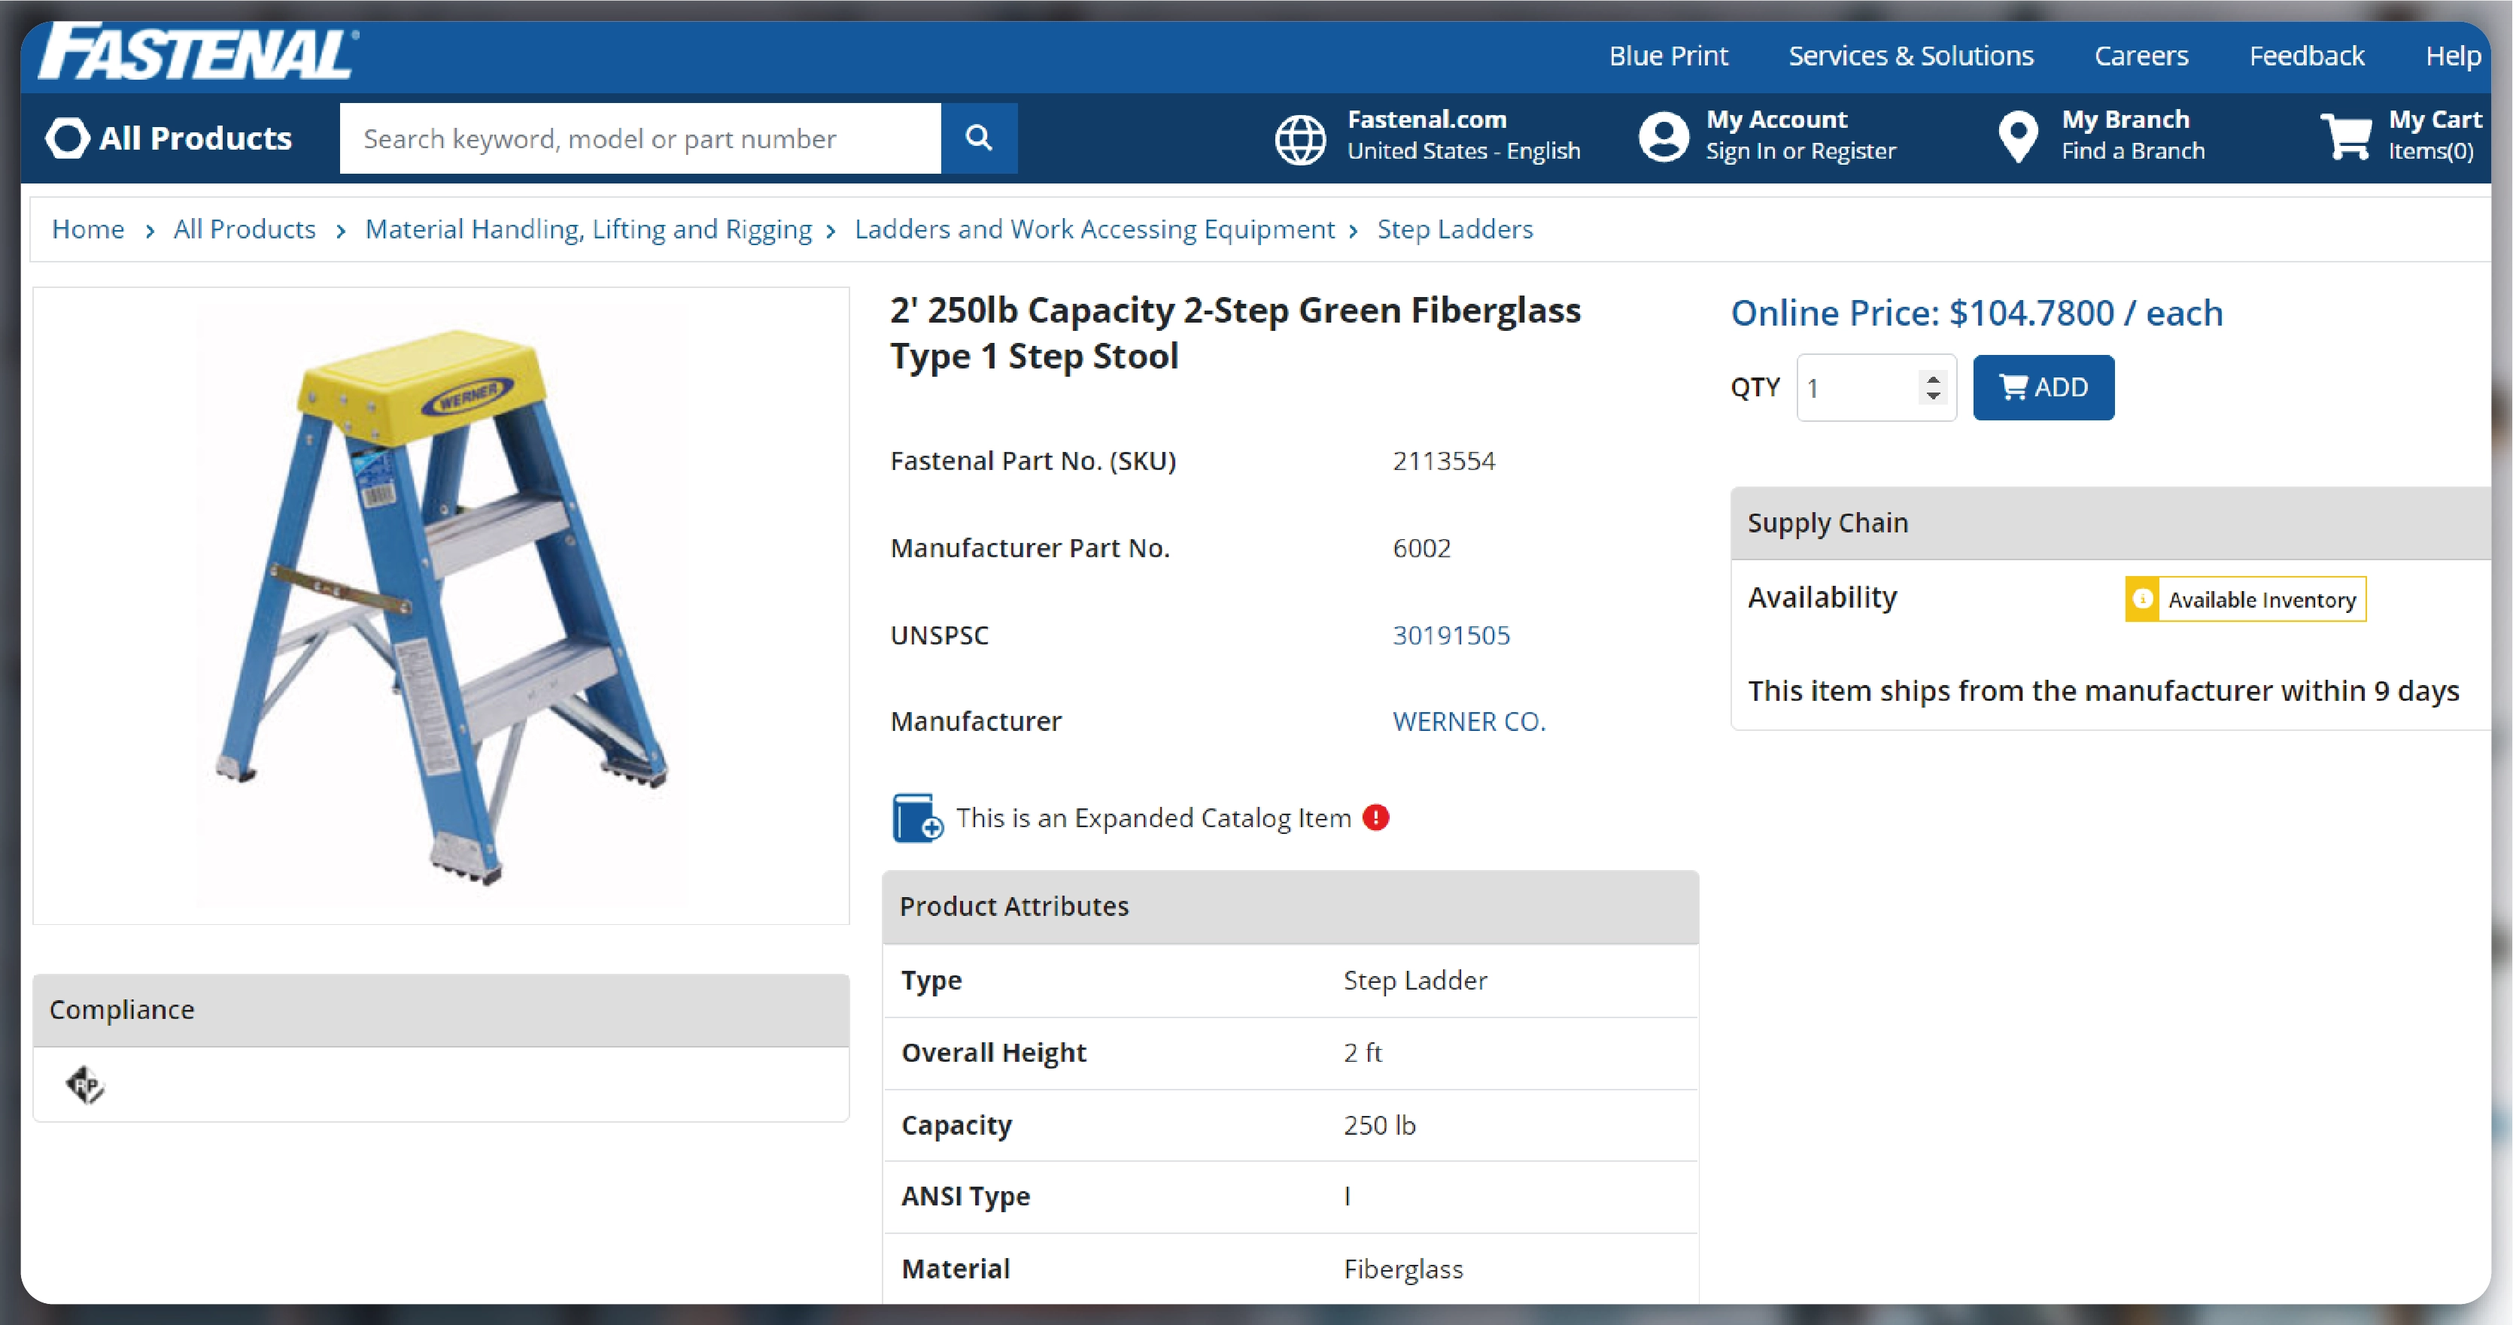Click the My Branch location pin icon

[x=2017, y=137]
